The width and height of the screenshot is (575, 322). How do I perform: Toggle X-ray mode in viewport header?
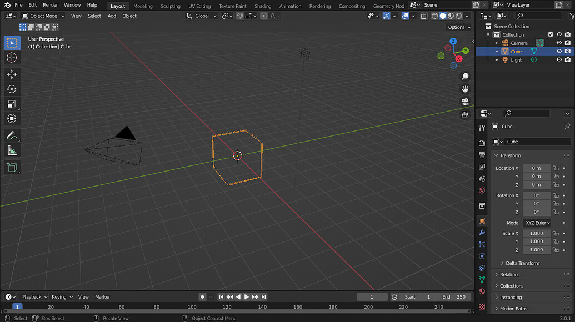coord(424,16)
